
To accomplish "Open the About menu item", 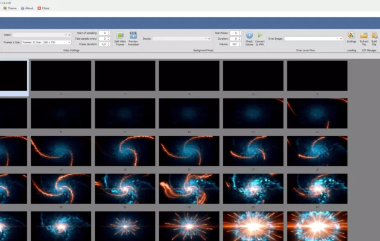I will pyautogui.click(x=27, y=8).
